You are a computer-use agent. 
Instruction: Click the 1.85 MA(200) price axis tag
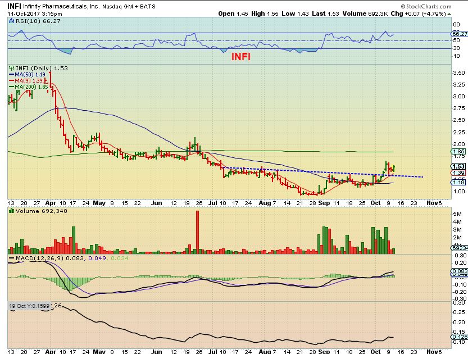point(458,152)
